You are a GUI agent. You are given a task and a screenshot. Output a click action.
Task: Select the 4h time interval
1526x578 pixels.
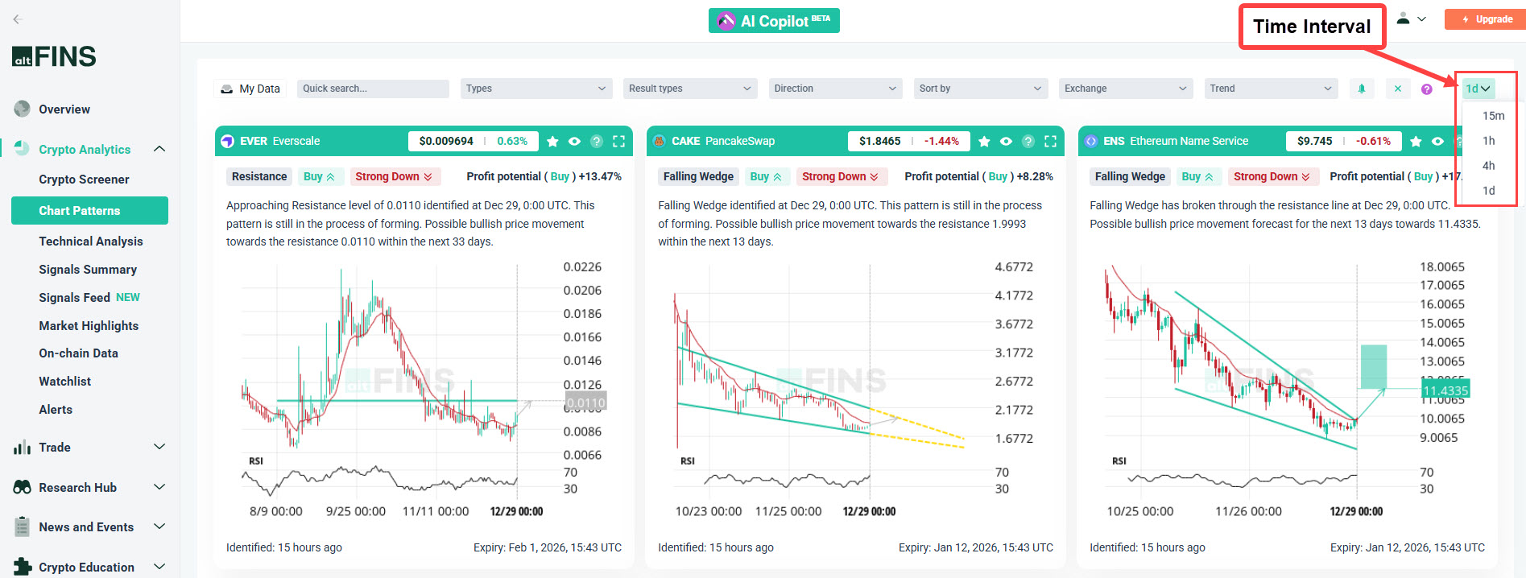coord(1489,166)
